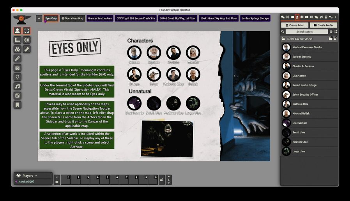Open Robert Justin Ortega actor
Screen dimensions: 350x201
[309, 85]
